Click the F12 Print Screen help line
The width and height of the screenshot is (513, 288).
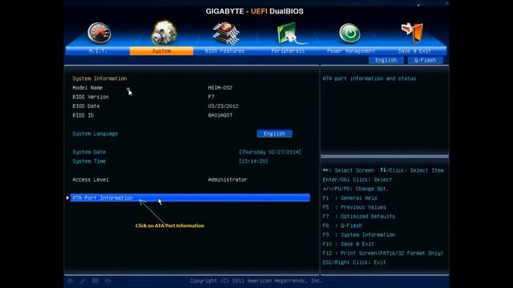coord(383,253)
